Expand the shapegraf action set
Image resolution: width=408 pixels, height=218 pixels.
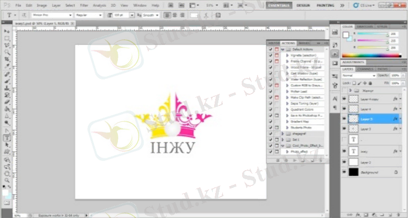tap(283, 133)
